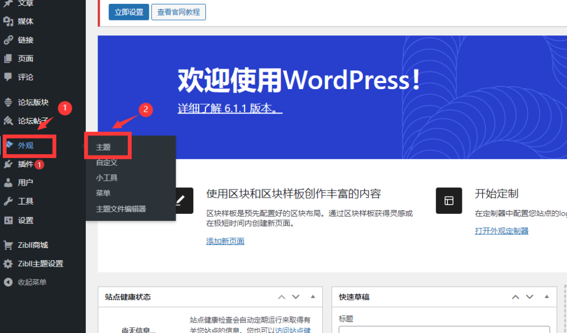Click the 工具 wrench icon
The height and width of the screenshot is (333, 567).
point(8,201)
